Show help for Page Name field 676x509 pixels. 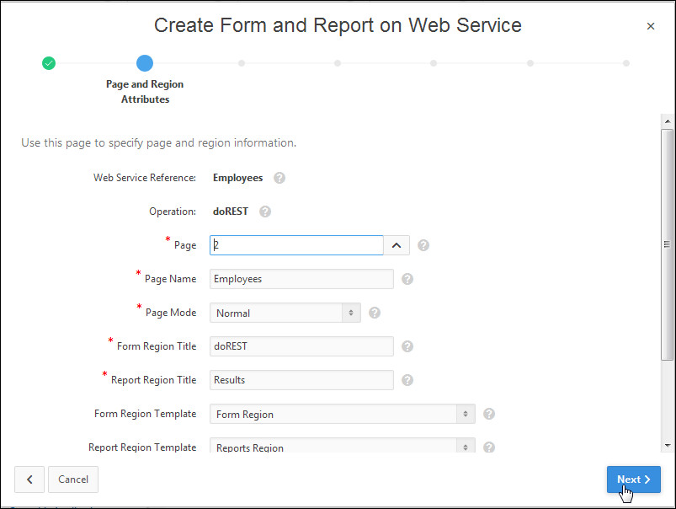(x=407, y=279)
